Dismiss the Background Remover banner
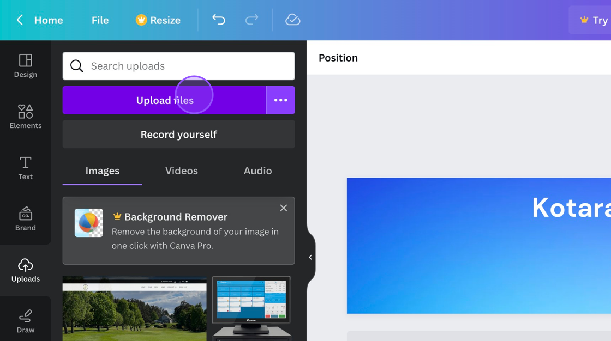 [x=284, y=208]
